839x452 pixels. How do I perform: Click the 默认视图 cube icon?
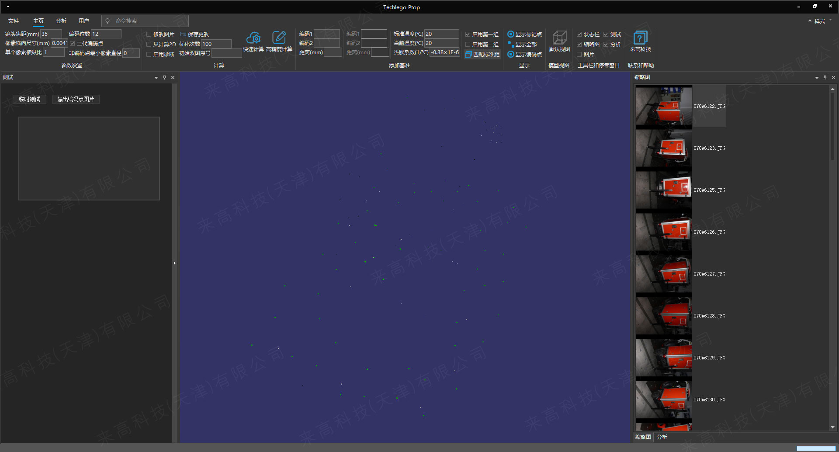point(559,38)
